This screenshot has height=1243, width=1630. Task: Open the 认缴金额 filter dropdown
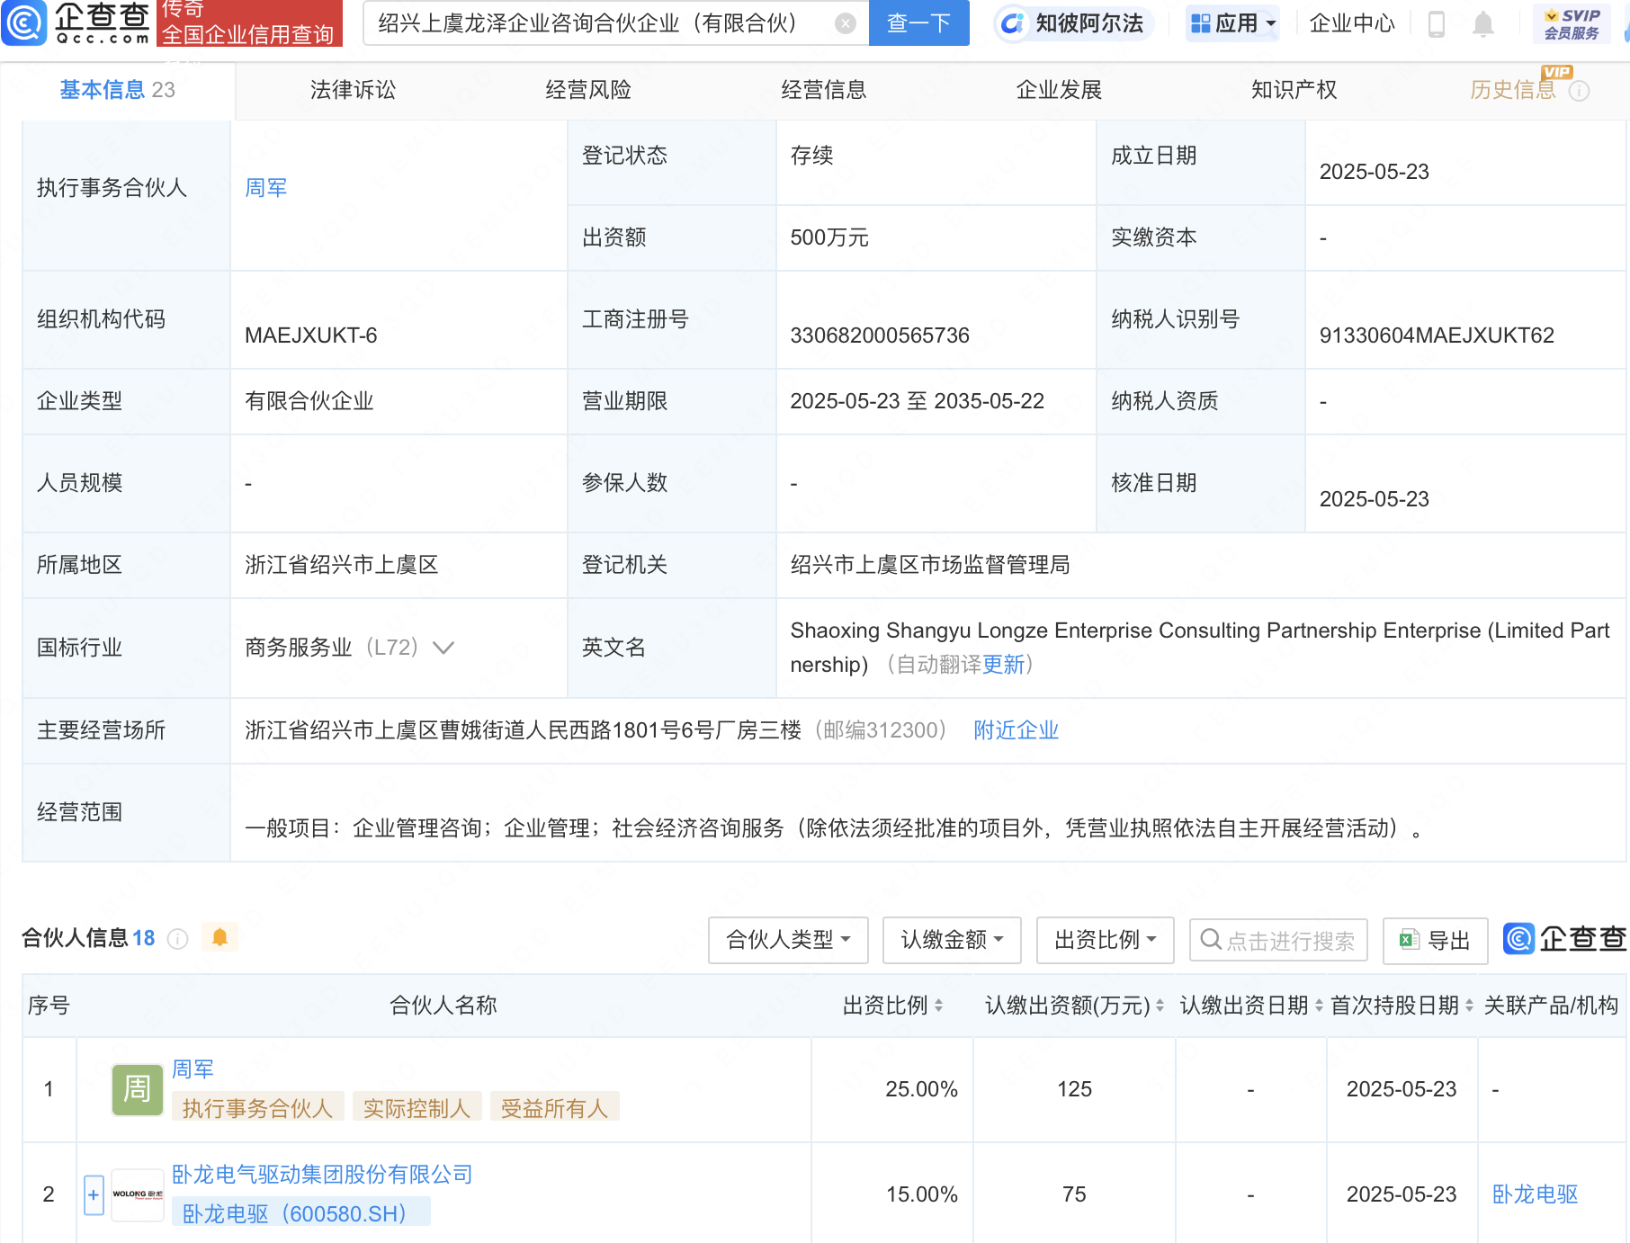point(951,940)
